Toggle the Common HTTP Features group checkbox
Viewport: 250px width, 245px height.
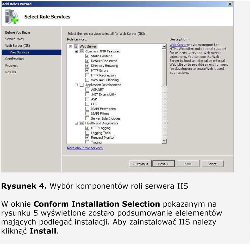[x=82, y=51]
